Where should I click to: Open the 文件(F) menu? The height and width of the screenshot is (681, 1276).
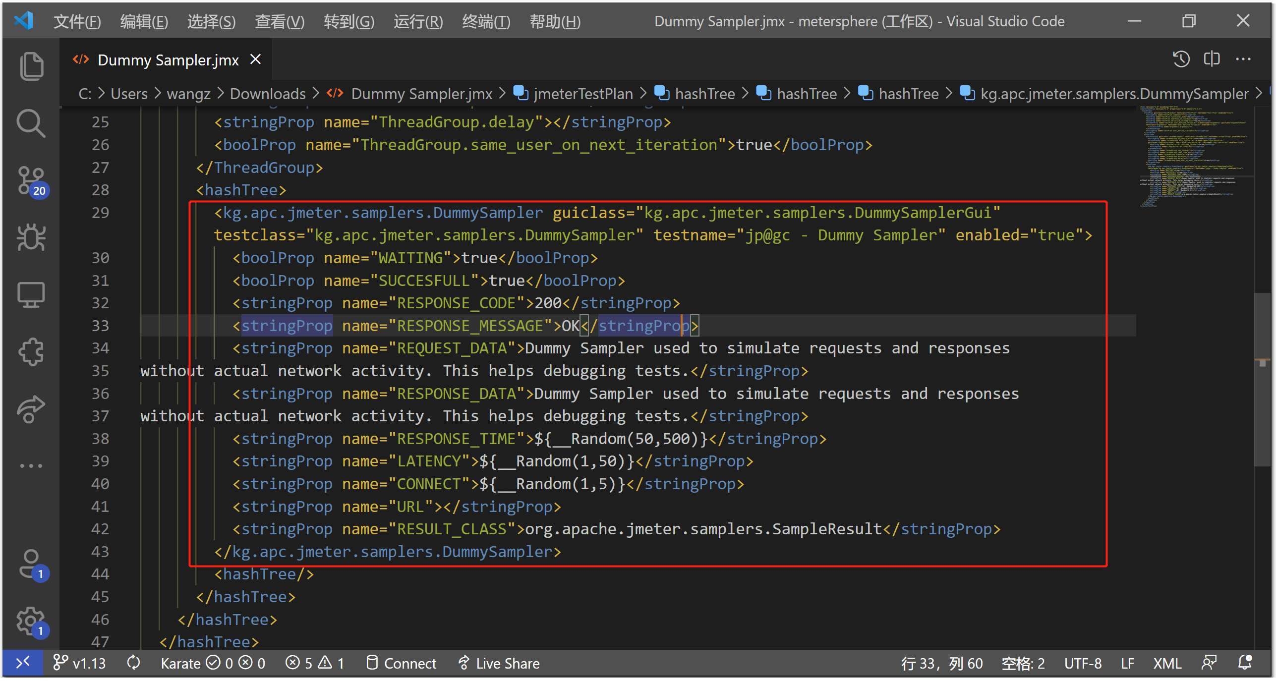coord(77,21)
